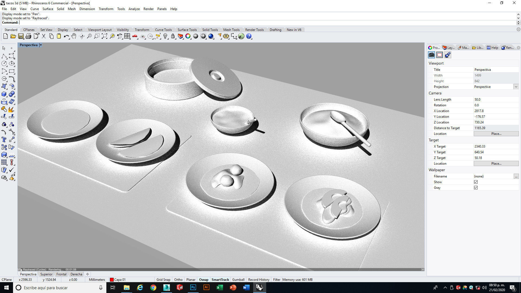Image resolution: width=521 pixels, height=293 pixels.
Task: Open the Perspectiva viewport title dropdown arrow
Action: click(41, 45)
